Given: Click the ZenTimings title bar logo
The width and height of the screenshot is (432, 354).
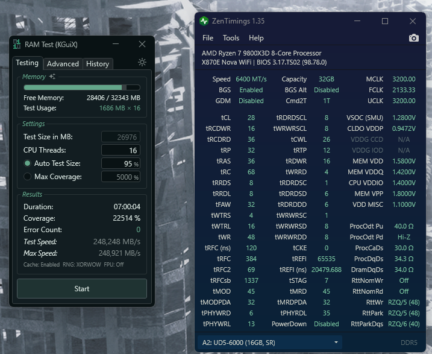Looking at the screenshot, I should [x=205, y=21].
